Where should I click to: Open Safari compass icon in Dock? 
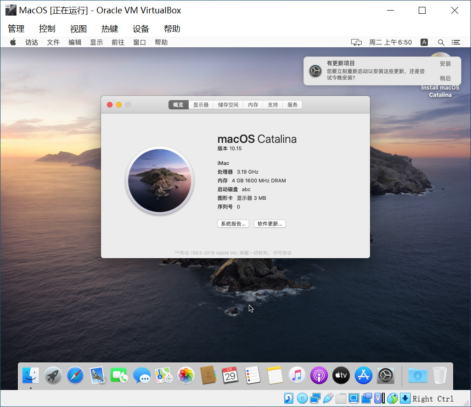75,375
